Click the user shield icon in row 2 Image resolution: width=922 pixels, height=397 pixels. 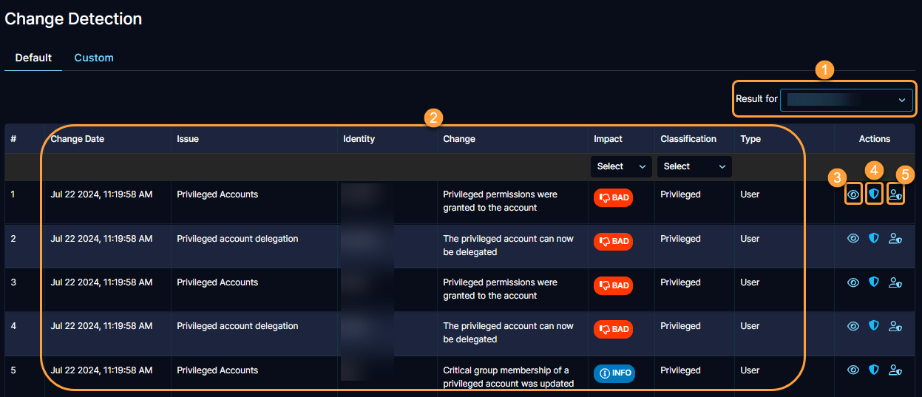pyautogui.click(x=895, y=239)
